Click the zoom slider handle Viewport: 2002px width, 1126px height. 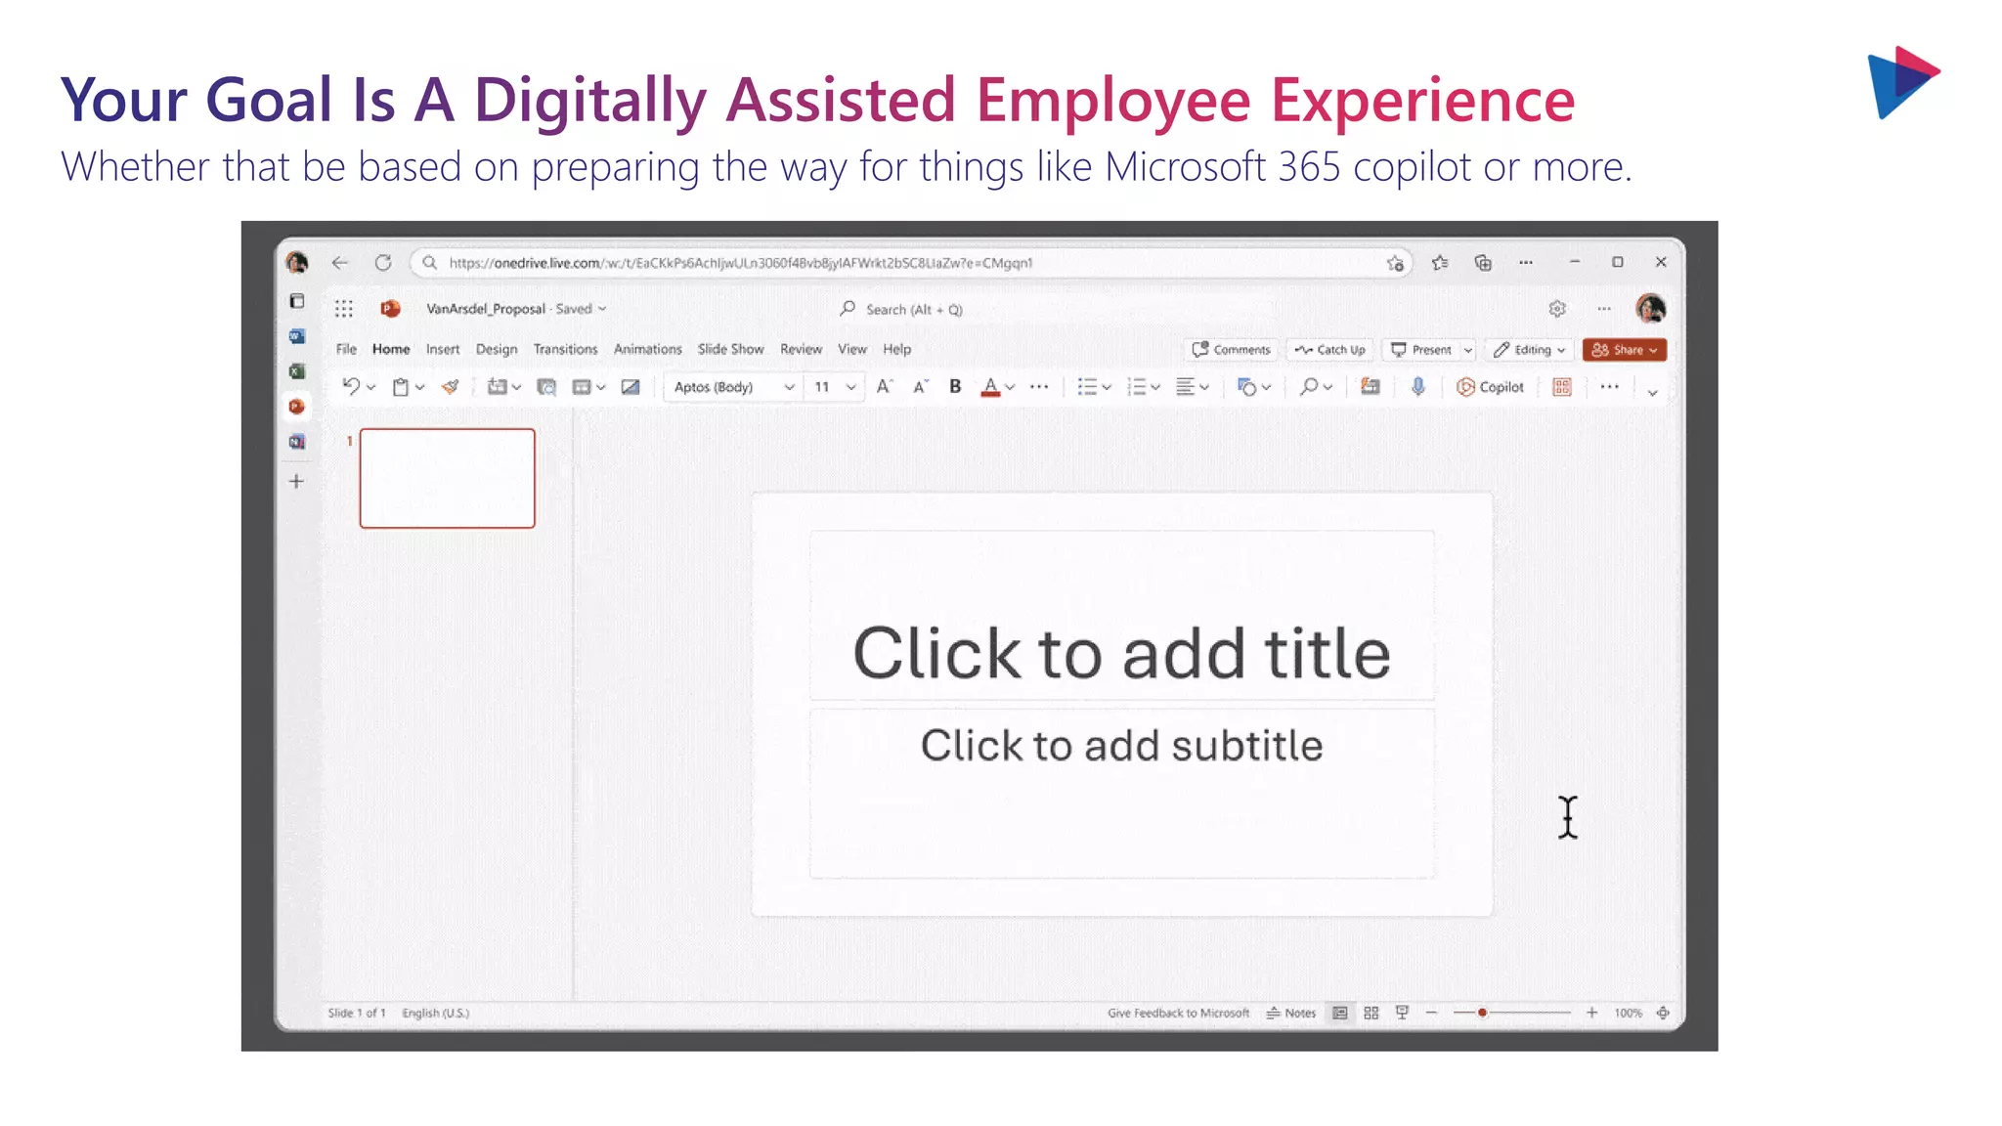[x=1482, y=1013]
